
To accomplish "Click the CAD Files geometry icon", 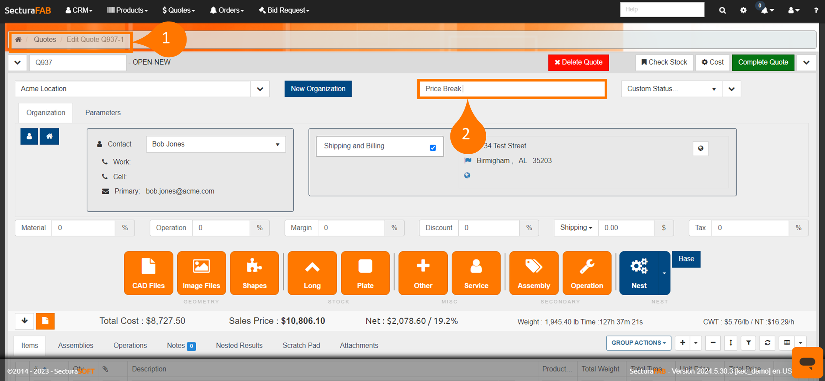I will (x=148, y=273).
